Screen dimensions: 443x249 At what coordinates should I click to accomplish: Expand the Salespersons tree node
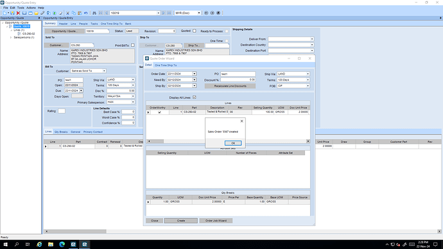click(11, 37)
